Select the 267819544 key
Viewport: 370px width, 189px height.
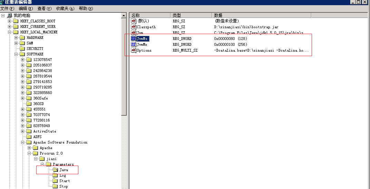[42, 76]
